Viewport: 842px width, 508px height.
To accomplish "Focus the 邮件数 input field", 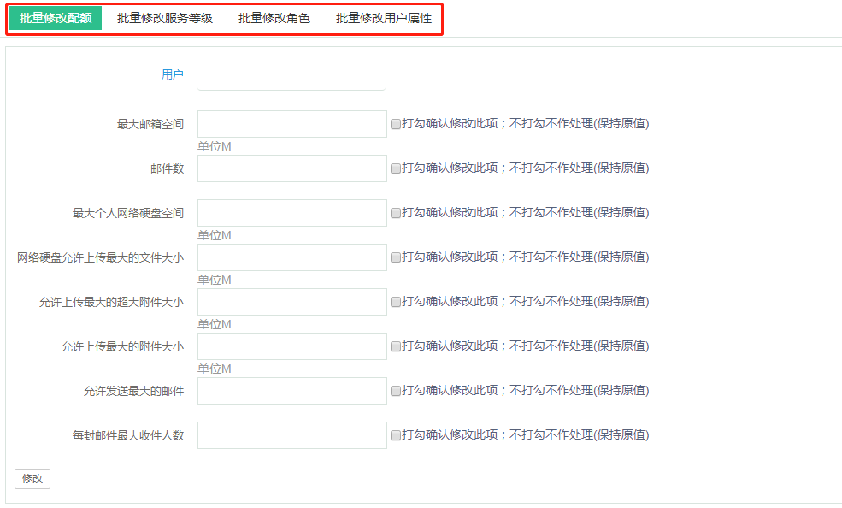I will click(292, 168).
